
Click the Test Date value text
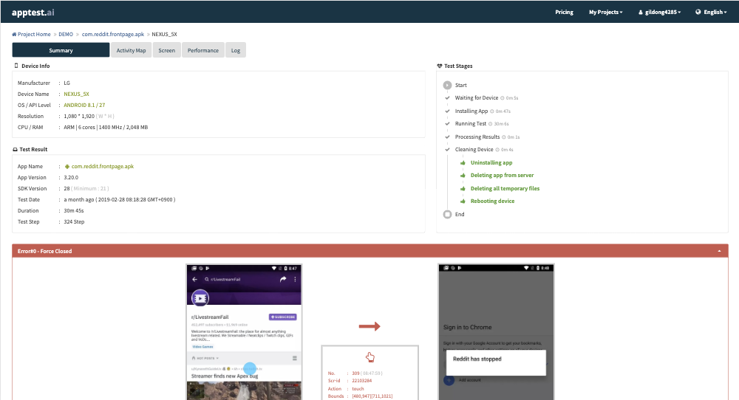coord(119,200)
